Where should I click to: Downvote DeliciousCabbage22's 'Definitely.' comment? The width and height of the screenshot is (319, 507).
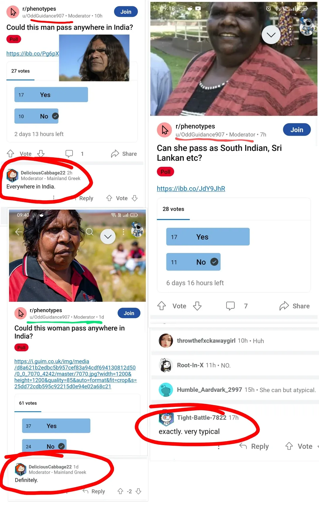(x=138, y=491)
